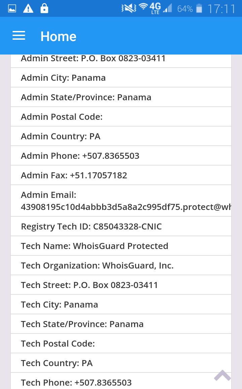The image size is (242, 389).
Task: Tap the picture icon in status bar
Action: tap(12, 9)
